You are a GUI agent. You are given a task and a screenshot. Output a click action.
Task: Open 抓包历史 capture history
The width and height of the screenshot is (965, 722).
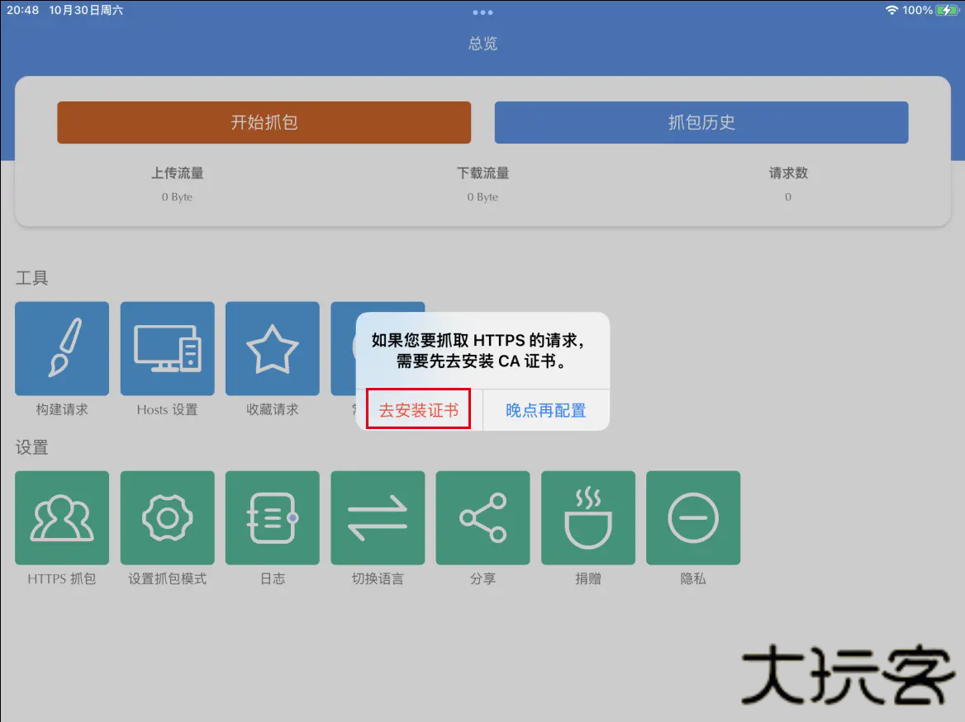tap(701, 122)
